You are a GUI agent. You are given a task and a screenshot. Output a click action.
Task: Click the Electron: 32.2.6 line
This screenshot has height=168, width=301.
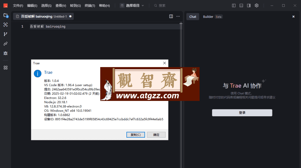click(55, 98)
